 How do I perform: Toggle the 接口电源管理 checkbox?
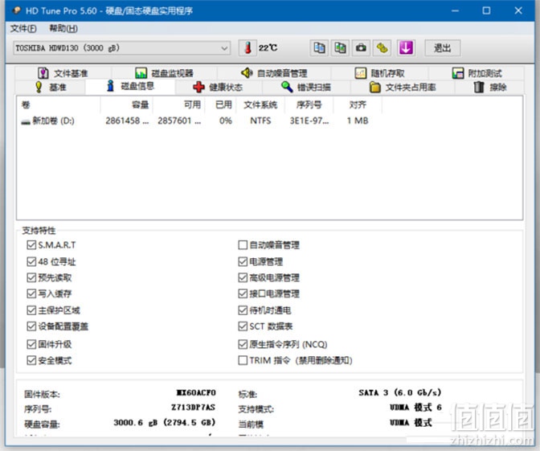point(243,293)
